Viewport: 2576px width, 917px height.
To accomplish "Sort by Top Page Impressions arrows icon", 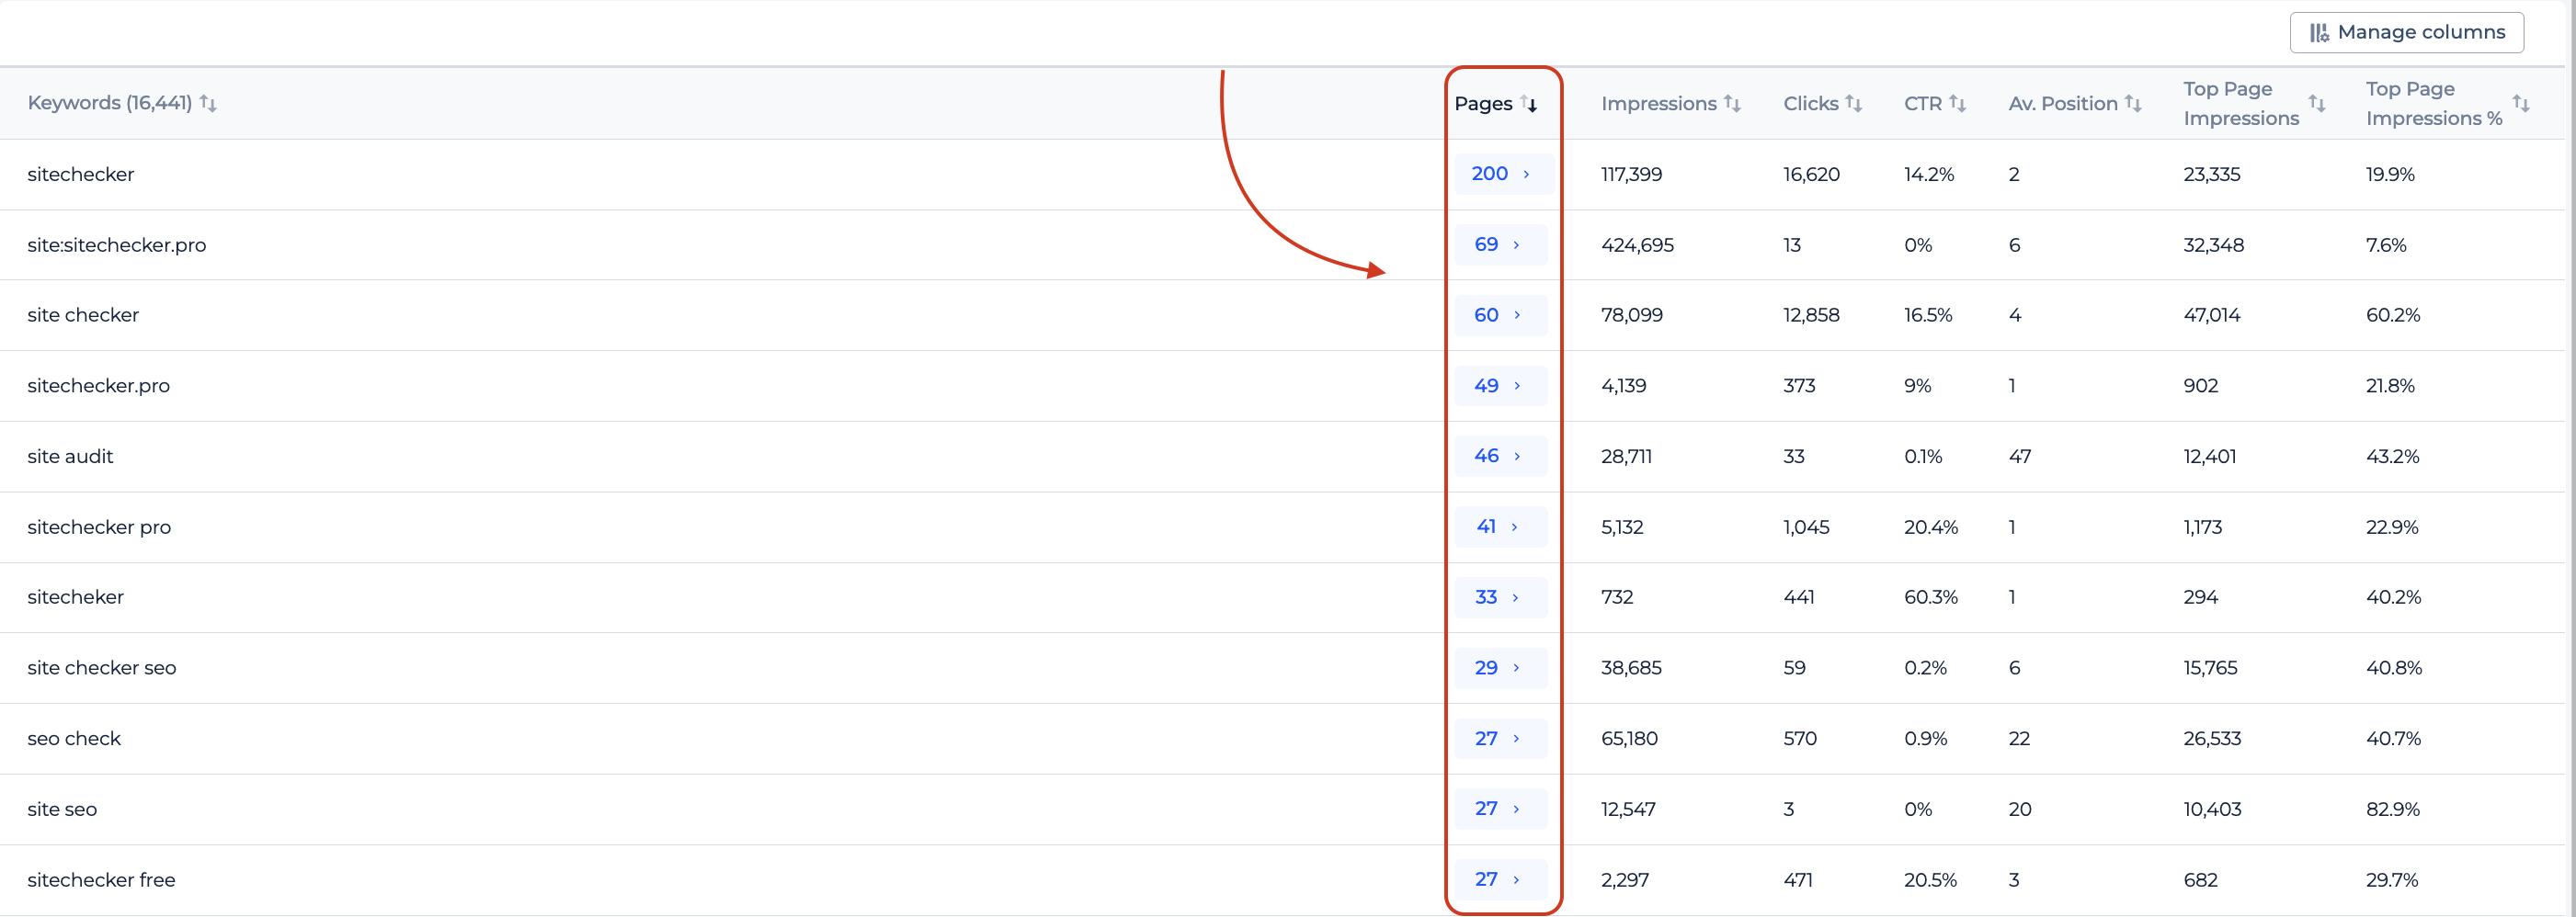I will 2316,103.
